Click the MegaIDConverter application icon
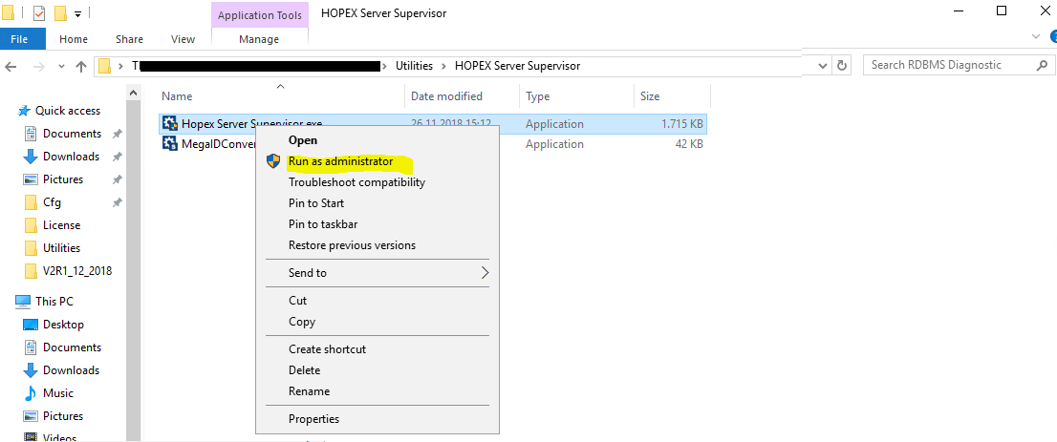1057x442 pixels. pyautogui.click(x=170, y=144)
